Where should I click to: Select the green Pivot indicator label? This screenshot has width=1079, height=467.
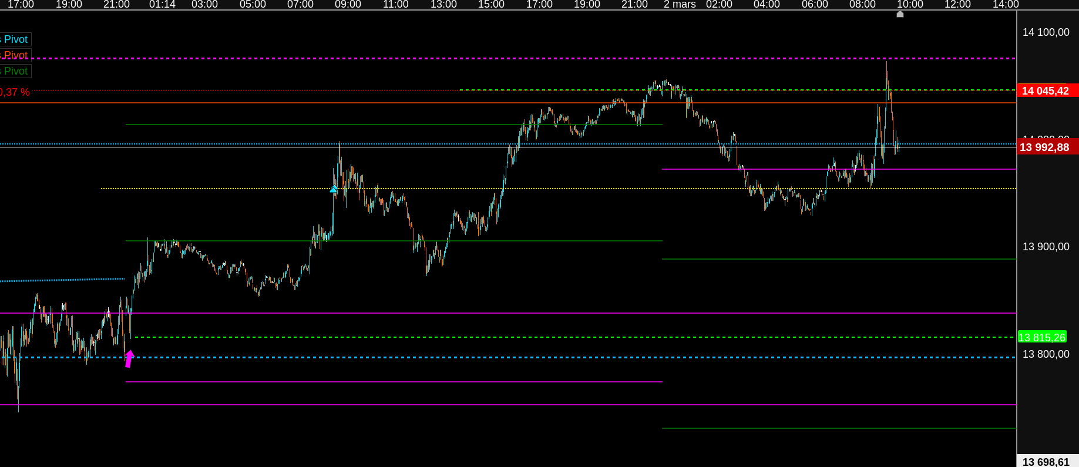pyautogui.click(x=15, y=71)
